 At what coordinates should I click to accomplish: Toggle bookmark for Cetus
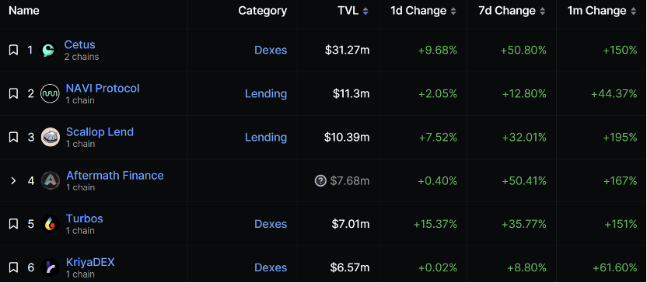pyautogui.click(x=13, y=51)
